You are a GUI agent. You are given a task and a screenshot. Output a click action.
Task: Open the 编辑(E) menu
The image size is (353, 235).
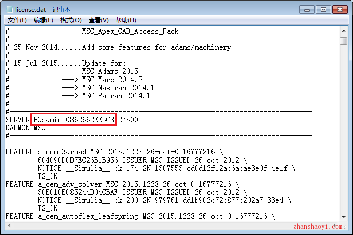click(x=43, y=20)
